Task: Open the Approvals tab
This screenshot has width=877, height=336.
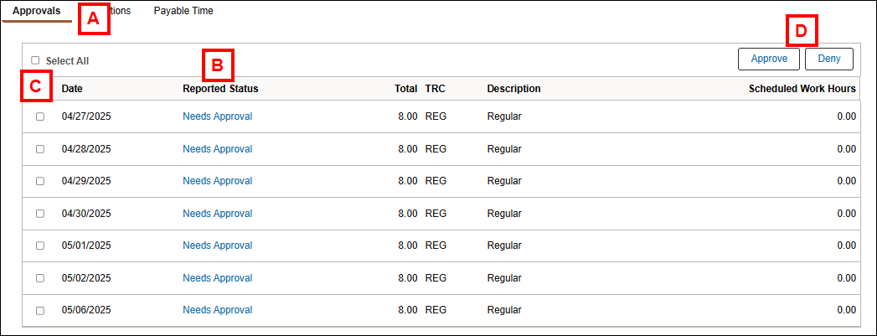Action: (36, 11)
